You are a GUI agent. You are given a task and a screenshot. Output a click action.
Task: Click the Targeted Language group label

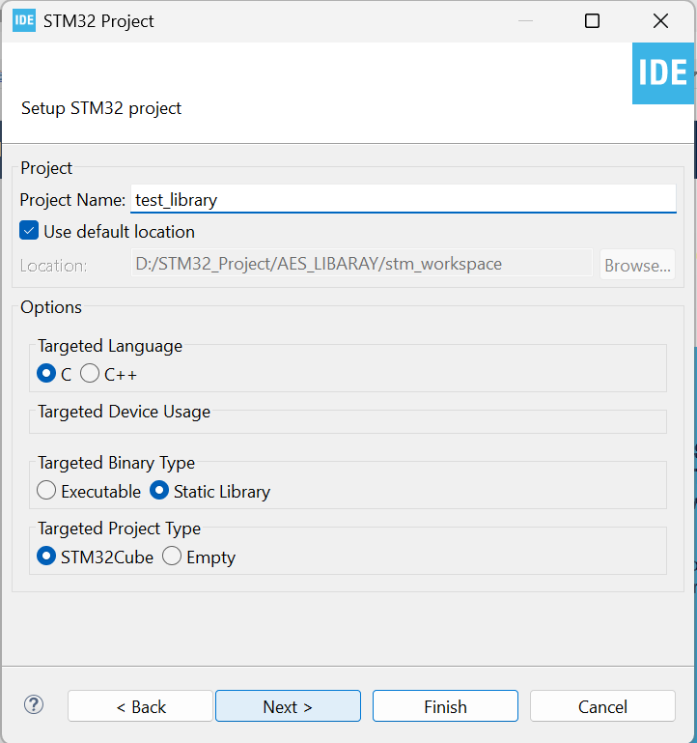coord(110,346)
